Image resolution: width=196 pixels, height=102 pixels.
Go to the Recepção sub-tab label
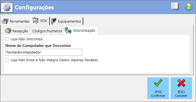click(20, 31)
